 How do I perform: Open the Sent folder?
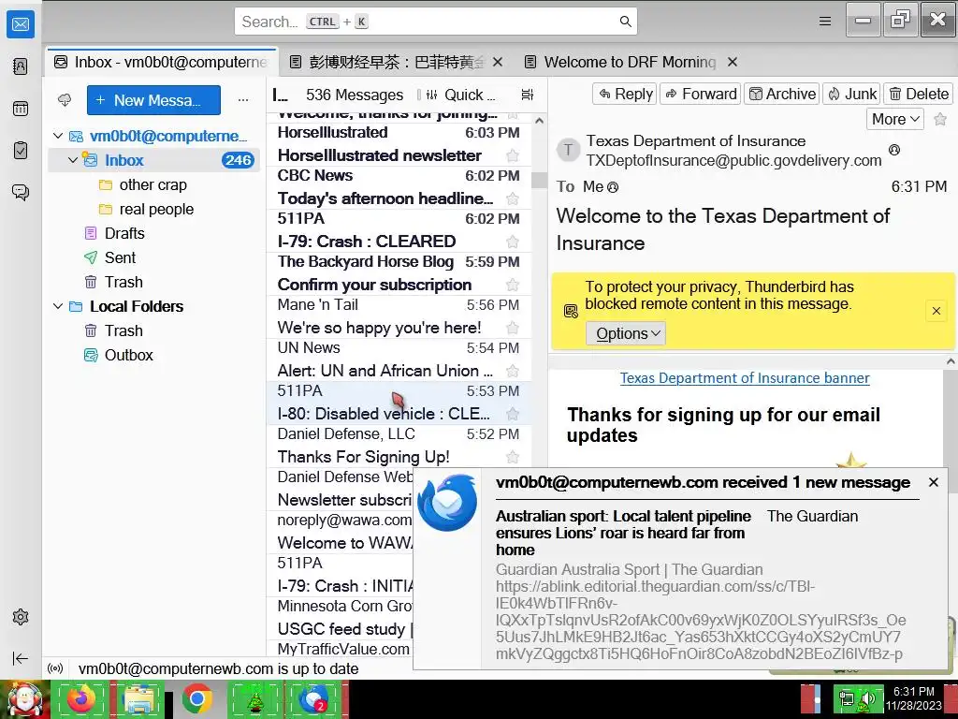[x=120, y=257]
